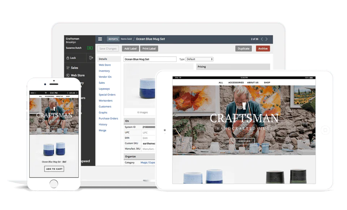Click the Save Changes button

pos(108,49)
